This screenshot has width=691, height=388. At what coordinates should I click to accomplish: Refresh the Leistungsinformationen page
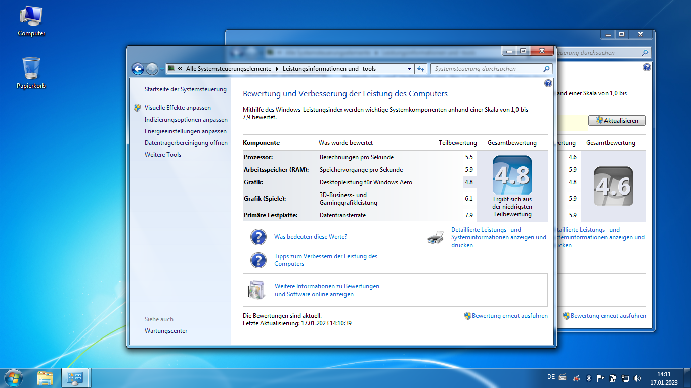[421, 69]
